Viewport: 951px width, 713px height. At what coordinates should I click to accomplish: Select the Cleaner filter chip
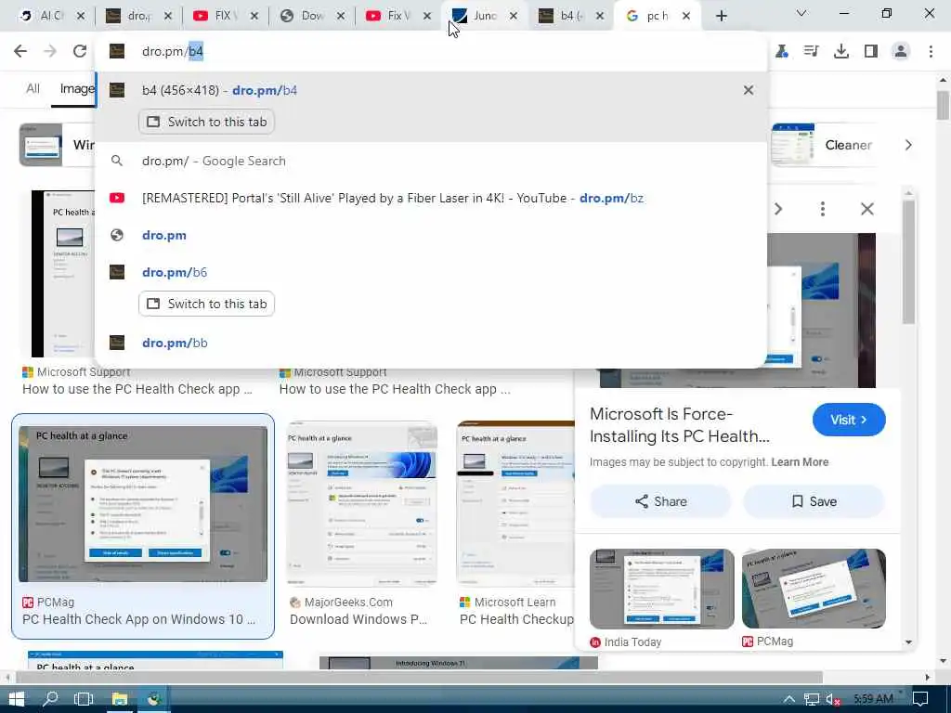click(825, 145)
